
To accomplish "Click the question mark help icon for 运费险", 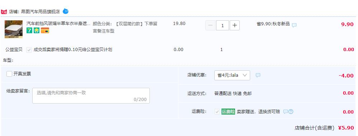I will coord(291,111).
